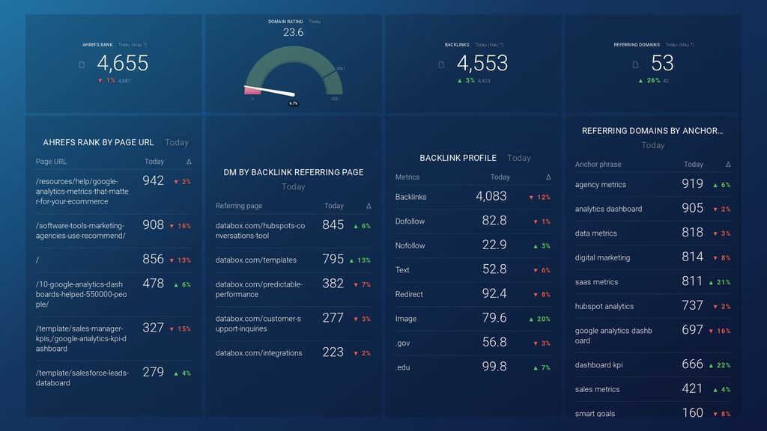This screenshot has height=431, width=767.
Task: Click the 20% change for Image metric
Action: (x=539, y=319)
